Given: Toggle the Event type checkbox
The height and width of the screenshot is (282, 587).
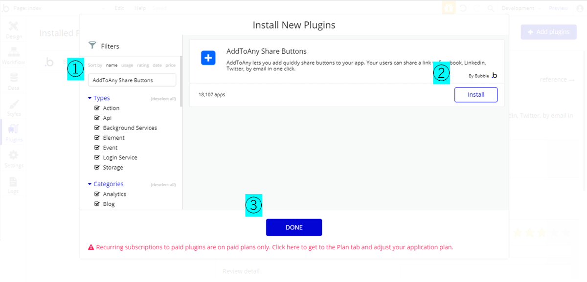Looking at the screenshot, I should (97, 148).
